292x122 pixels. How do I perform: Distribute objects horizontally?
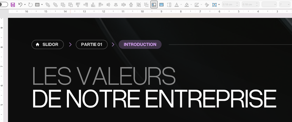point(124,5)
